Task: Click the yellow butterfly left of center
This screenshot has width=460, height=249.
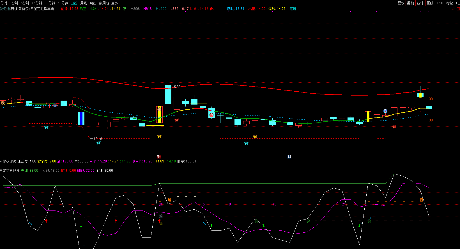Action: pos(159,136)
